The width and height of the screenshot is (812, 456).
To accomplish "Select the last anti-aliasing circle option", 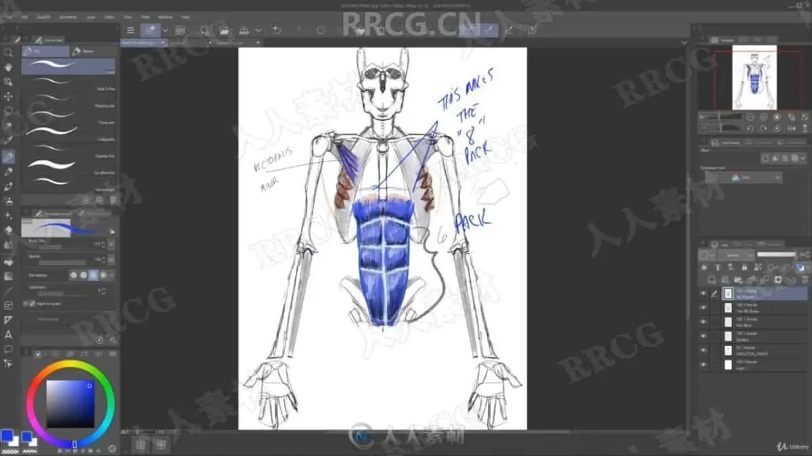I will click(104, 275).
